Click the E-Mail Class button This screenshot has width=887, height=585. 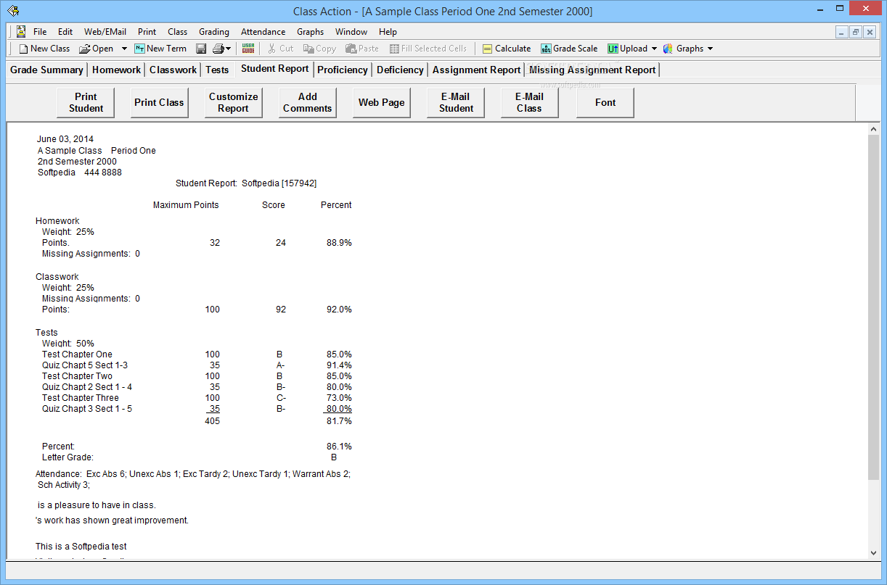529,102
